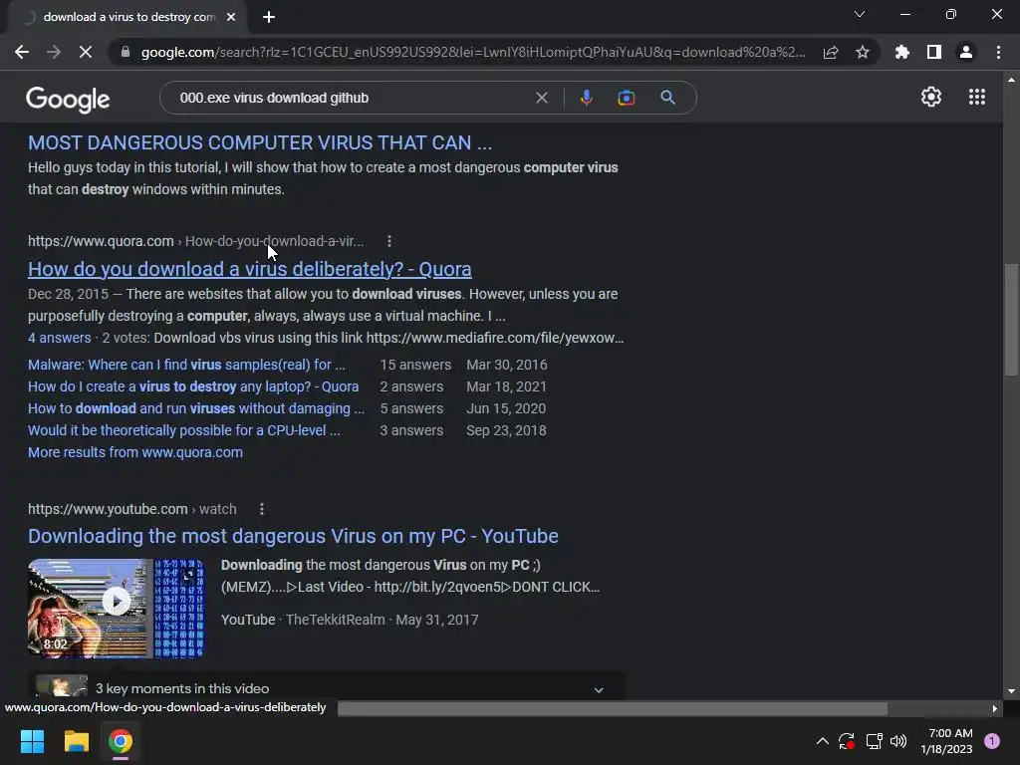Click the 'YouTube · TheTekkitRealm · May 31, 2017' text
1020x765 pixels.
350,620
